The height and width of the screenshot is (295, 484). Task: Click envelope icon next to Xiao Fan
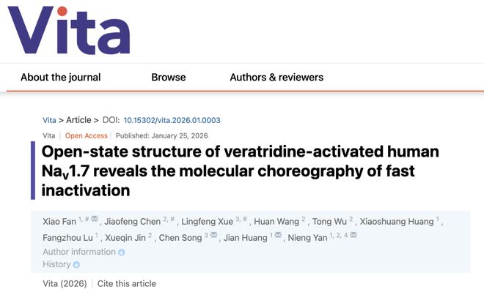[95, 219]
